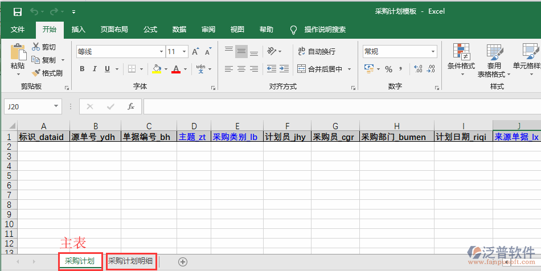
Task: Open the underline style dropdown arrow
Action: click(x=117, y=69)
